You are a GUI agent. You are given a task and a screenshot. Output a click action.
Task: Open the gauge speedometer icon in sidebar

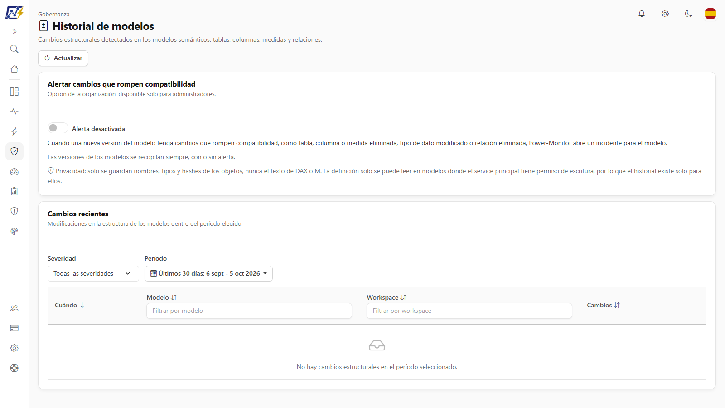(14, 171)
